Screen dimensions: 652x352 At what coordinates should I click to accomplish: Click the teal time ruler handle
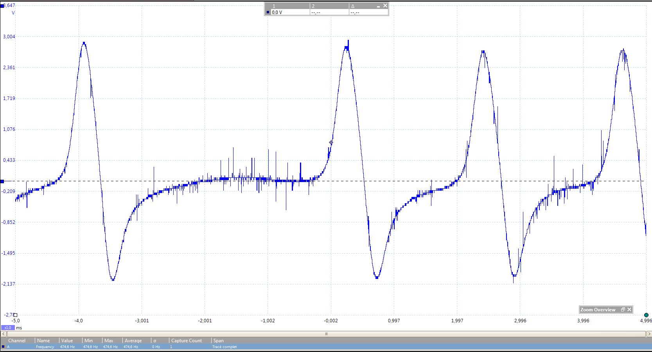tap(646, 315)
